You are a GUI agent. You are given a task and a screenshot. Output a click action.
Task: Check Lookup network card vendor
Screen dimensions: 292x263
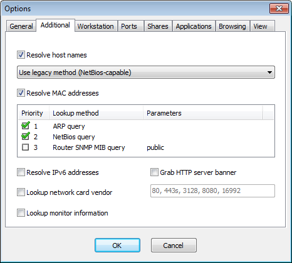[21, 192]
